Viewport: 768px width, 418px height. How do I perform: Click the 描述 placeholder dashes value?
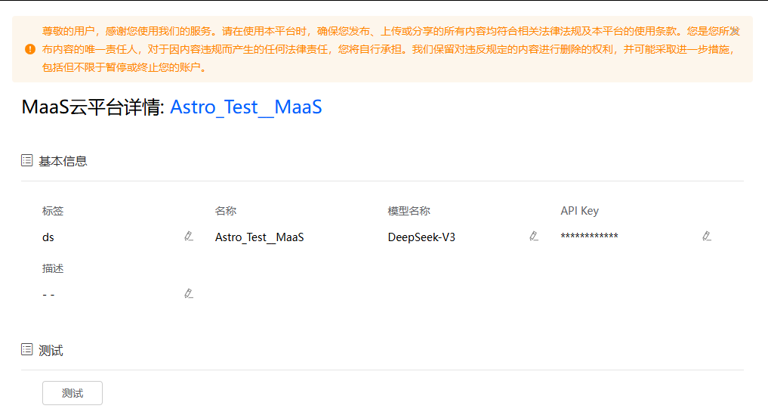(48, 295)
